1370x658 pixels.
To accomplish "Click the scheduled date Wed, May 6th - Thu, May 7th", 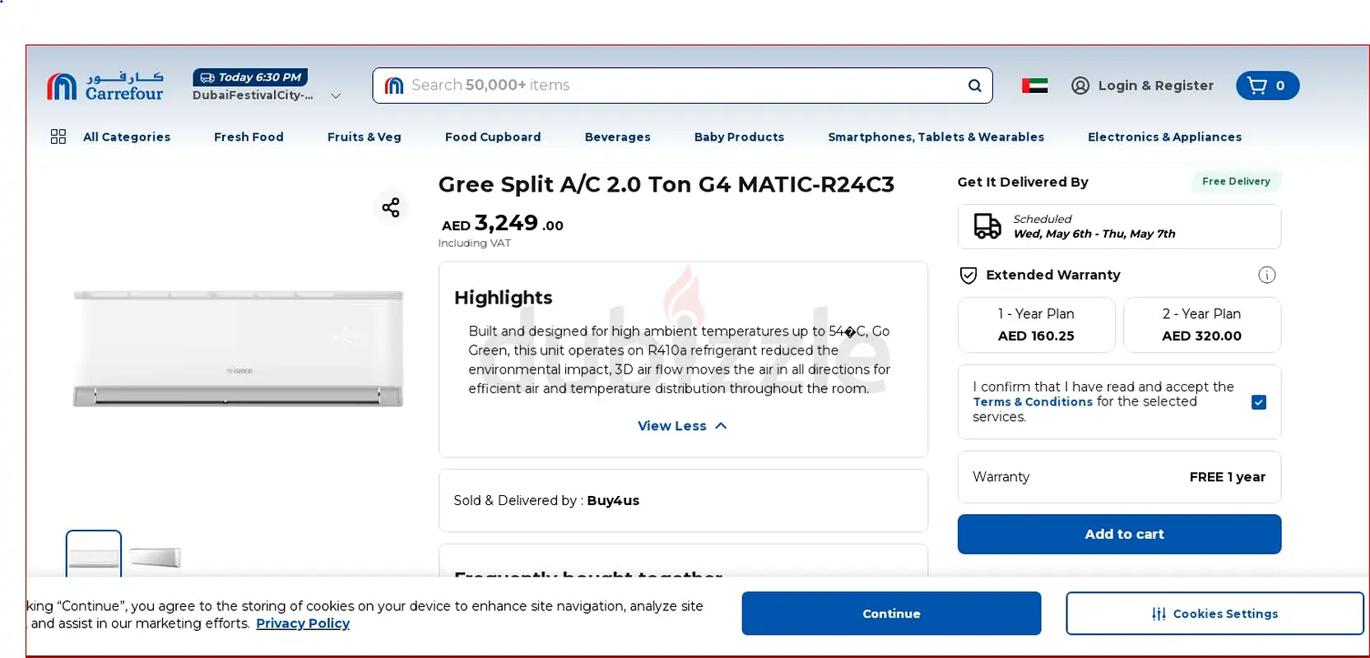I will click(1094, 234).
